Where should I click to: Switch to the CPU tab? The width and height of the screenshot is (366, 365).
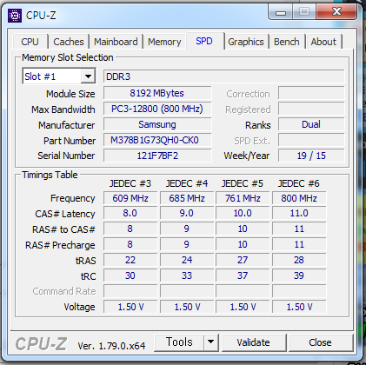tap(30, 42)
